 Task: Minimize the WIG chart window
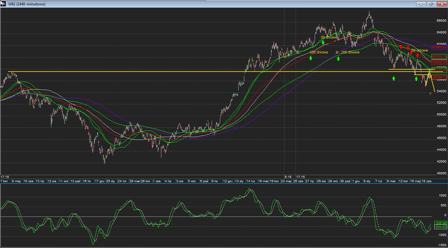421,4
